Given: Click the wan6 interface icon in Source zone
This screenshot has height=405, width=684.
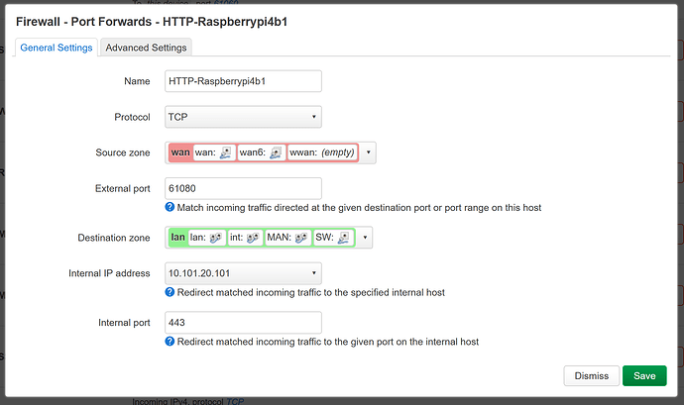Looking at the screenshot, I should tap(276, 152).
